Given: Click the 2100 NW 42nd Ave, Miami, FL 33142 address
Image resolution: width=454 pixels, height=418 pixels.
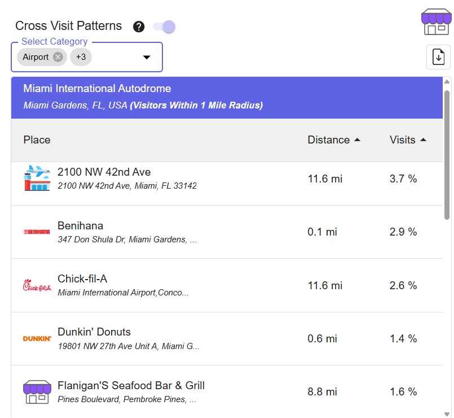Looking at the screenshot, I should 127,186.
